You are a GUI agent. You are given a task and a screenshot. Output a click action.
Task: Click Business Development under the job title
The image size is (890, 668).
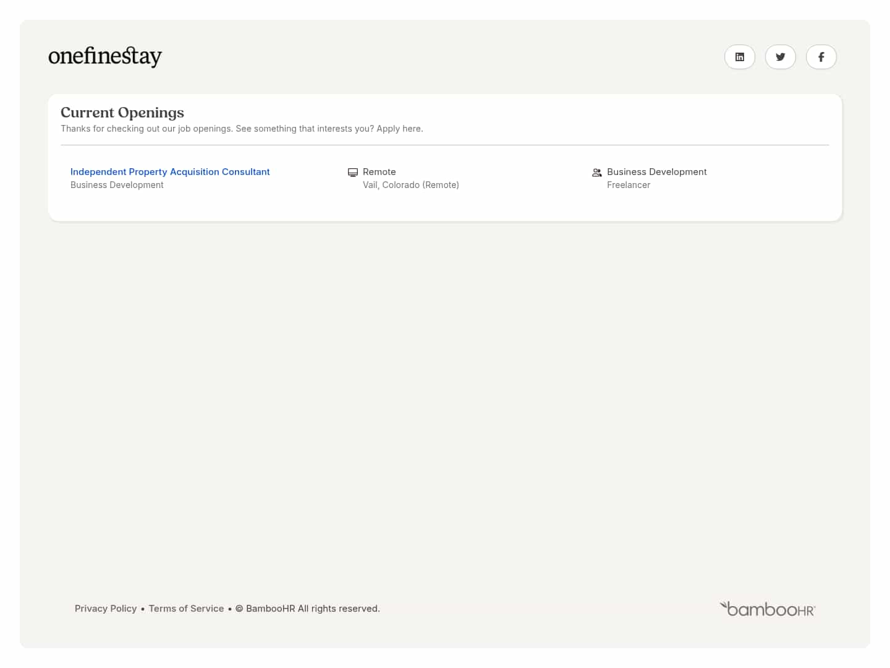[x=117, y=185]
